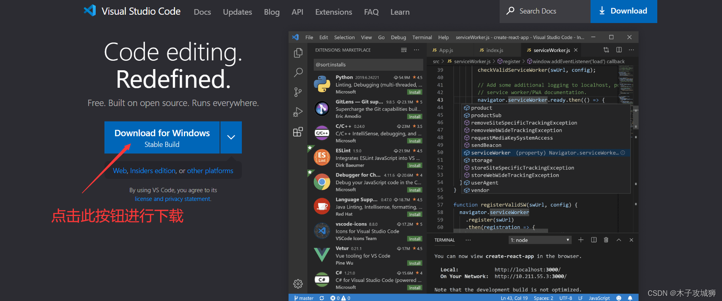
Task: Click the ESLint extension icon
Action: [x=322, y=157]
